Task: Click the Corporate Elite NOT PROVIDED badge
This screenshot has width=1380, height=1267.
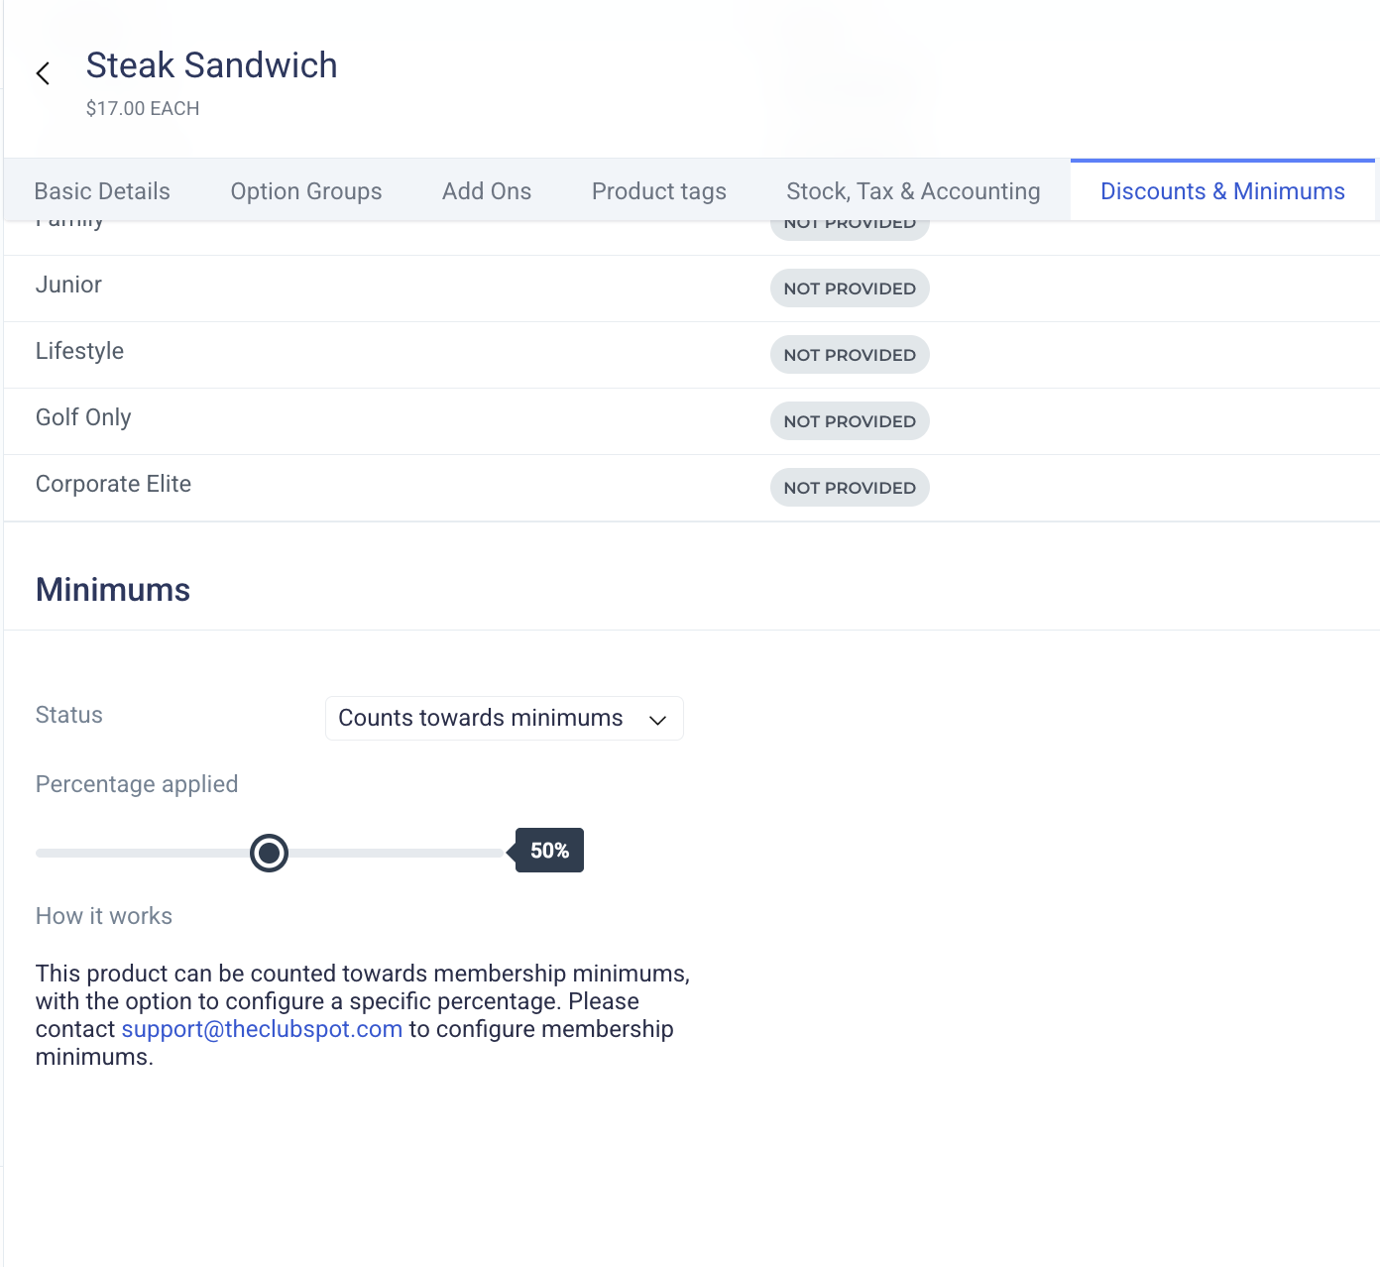Action: click(850, 488)
